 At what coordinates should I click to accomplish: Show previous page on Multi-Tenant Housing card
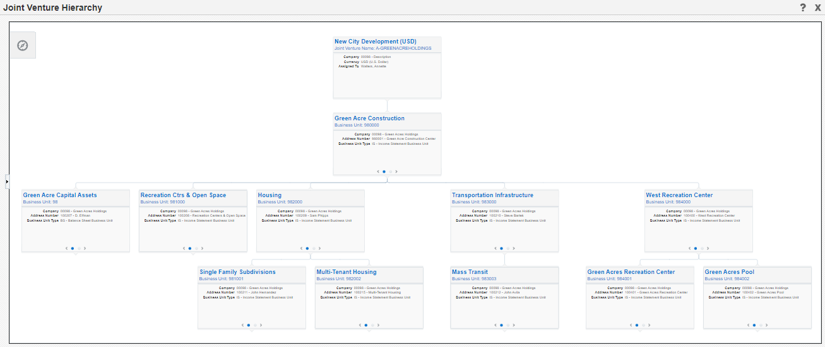pyautogui.click(x=360, y=325)
